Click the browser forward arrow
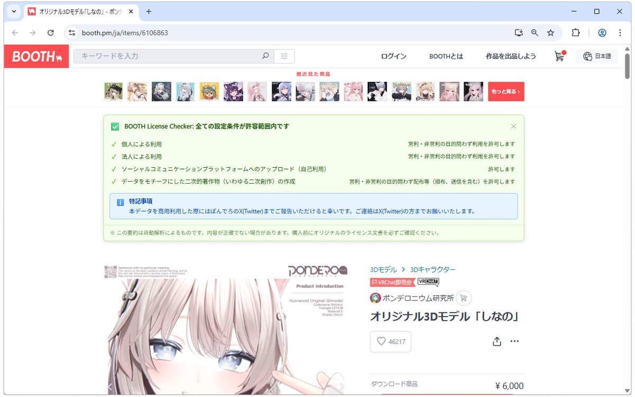This screenshot has width=635, height=397. 33,33
